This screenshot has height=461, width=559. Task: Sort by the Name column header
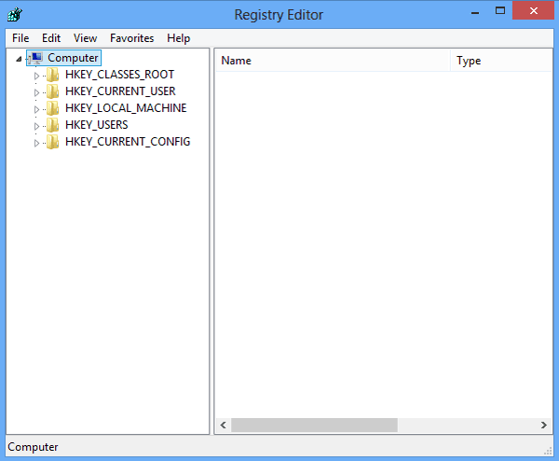[x=332, y=61]
